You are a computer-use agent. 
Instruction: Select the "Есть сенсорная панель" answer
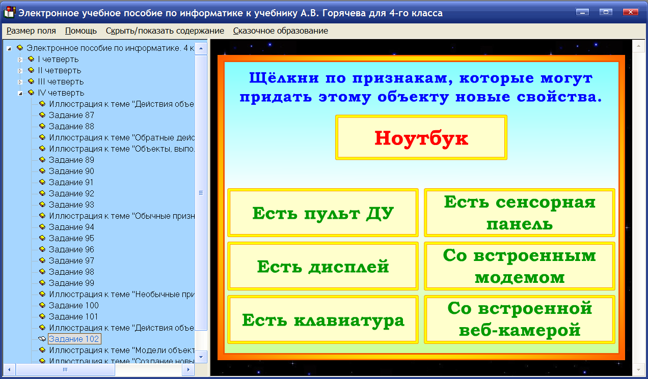click(519, 212)
